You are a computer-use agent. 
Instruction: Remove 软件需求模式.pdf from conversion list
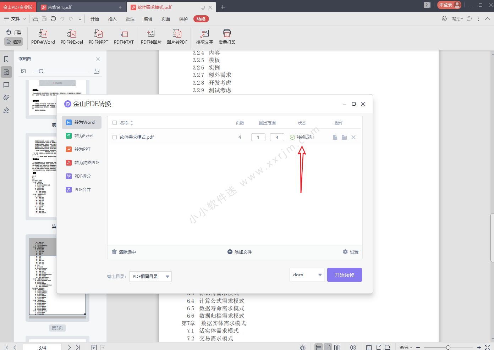353,137
